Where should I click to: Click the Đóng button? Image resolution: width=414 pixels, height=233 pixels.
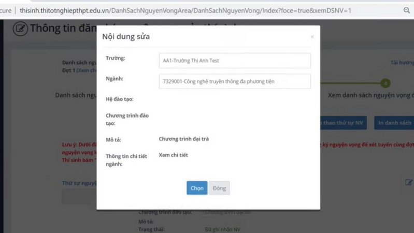point(219,188)
